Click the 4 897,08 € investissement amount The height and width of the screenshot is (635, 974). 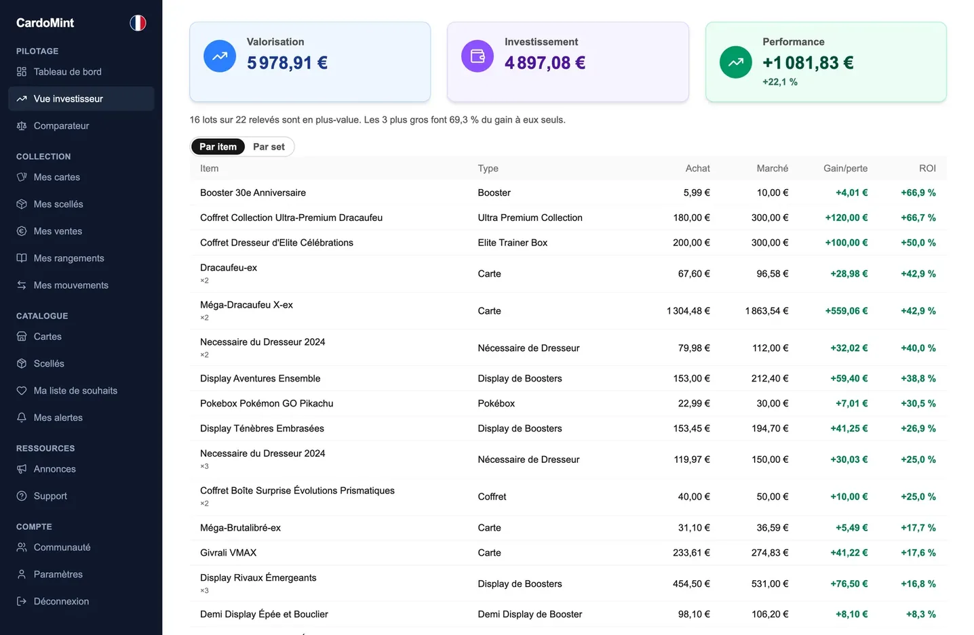coord(545,63)
